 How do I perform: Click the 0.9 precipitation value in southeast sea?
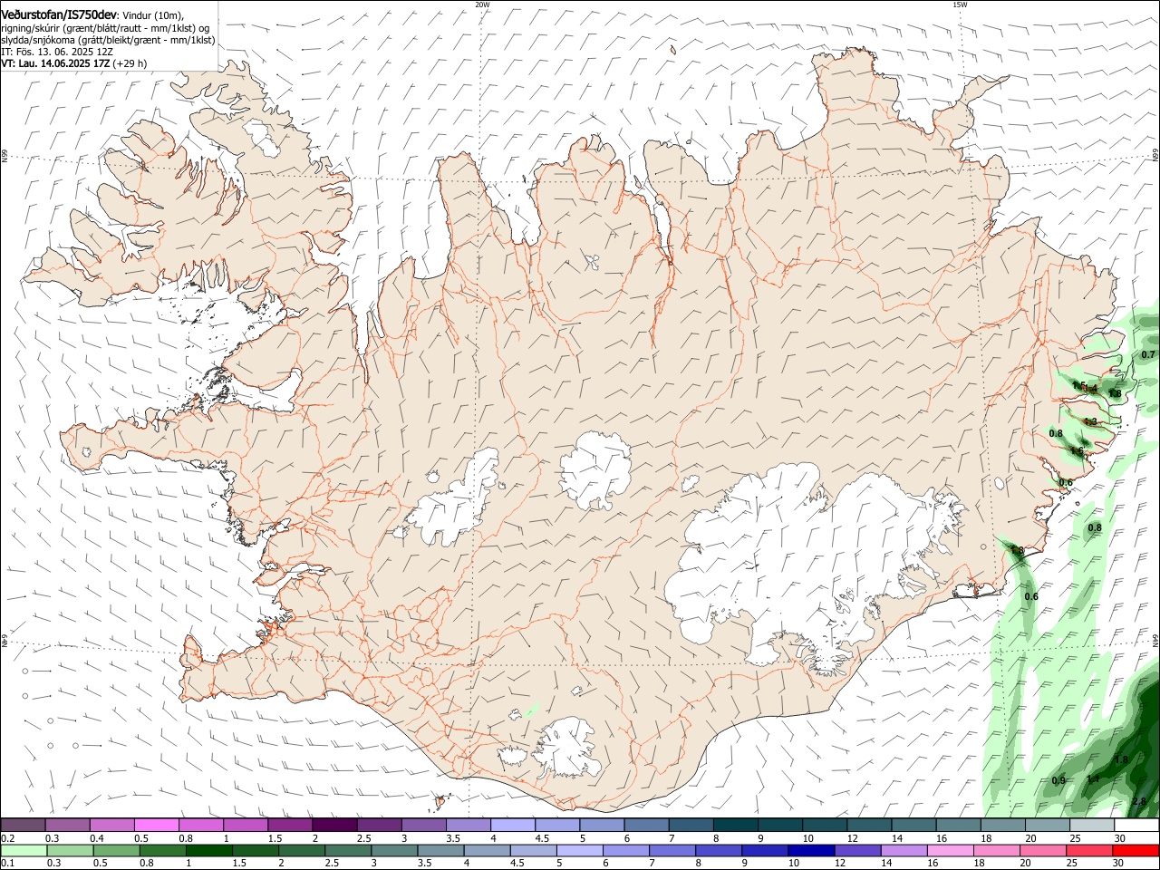(x=1058, y=781)
